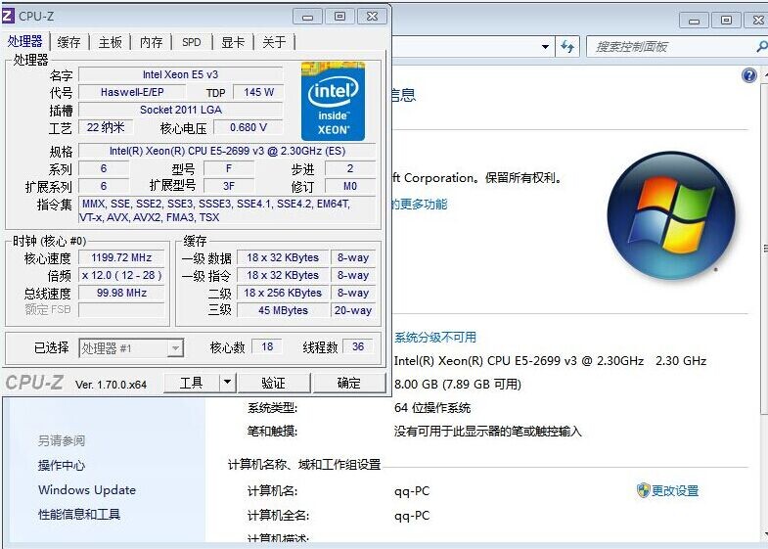768x549 pixels.
Task: Switch to the 缓存 tab
Action: pyautogui.click(x=68, y=42)
